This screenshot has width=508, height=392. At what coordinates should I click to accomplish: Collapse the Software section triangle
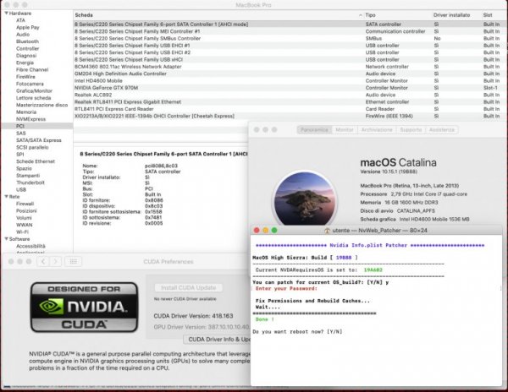coord(3,239)
